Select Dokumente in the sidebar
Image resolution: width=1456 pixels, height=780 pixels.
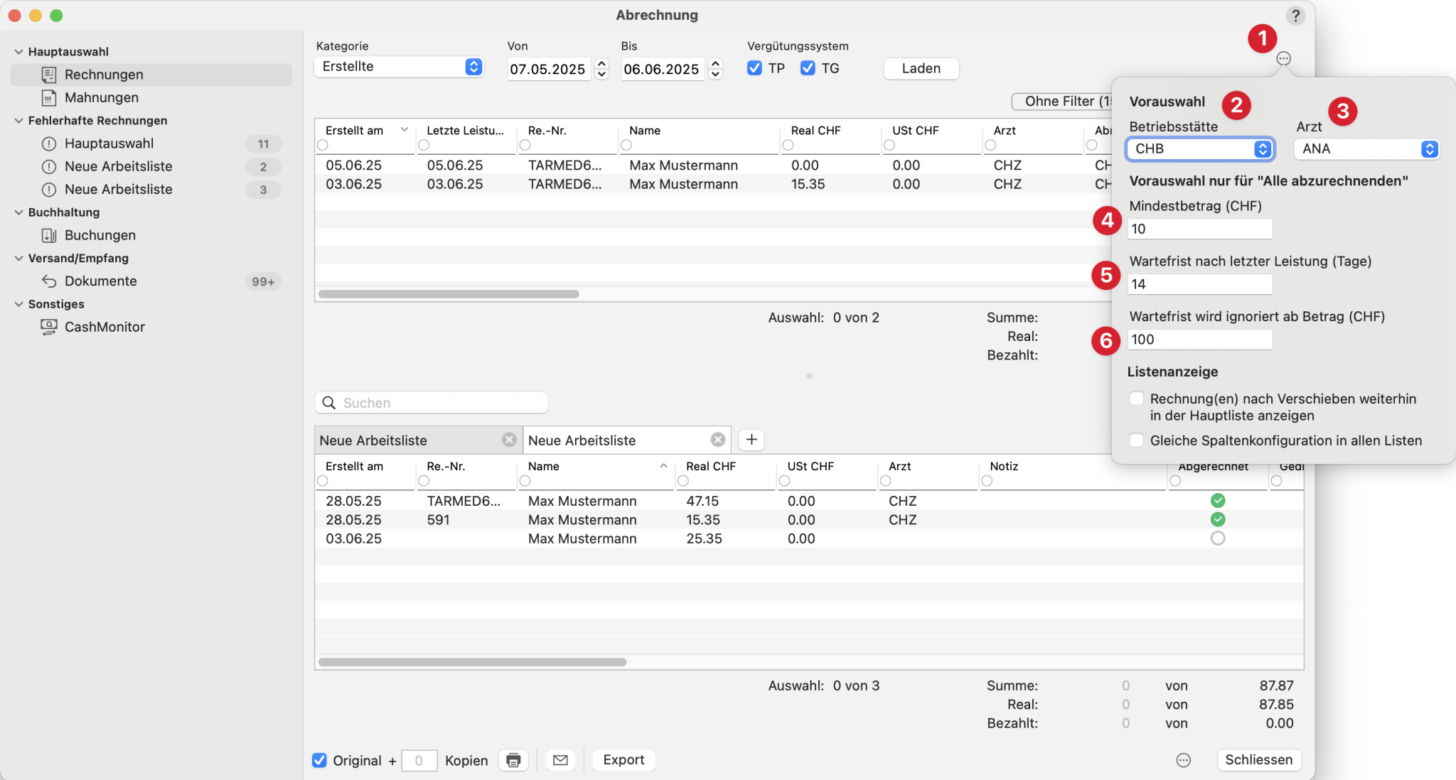click(x=151, y=281)
